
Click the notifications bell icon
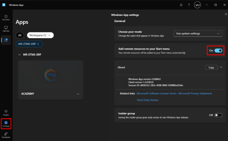181,5
